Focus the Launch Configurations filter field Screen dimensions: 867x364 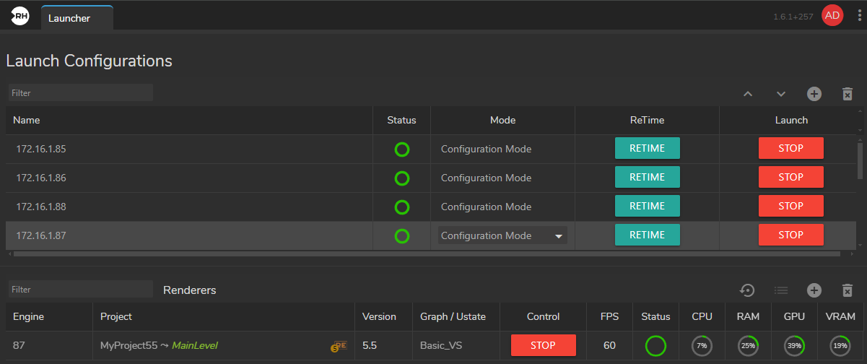pyautogui.click(x=80, y=93)
